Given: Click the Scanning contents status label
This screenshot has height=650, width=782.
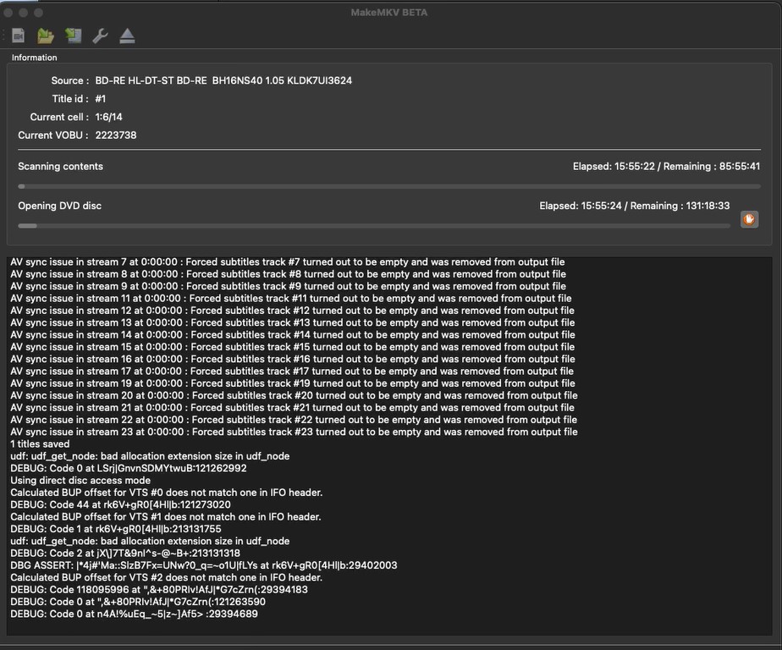Looking at the screenshot, I should pyautogui.click(x=60, y=166).
